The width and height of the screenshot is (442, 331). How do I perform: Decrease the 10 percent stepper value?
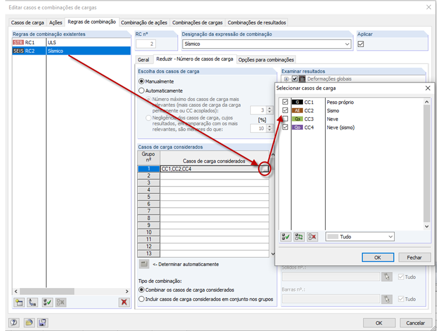pos(270,130)
